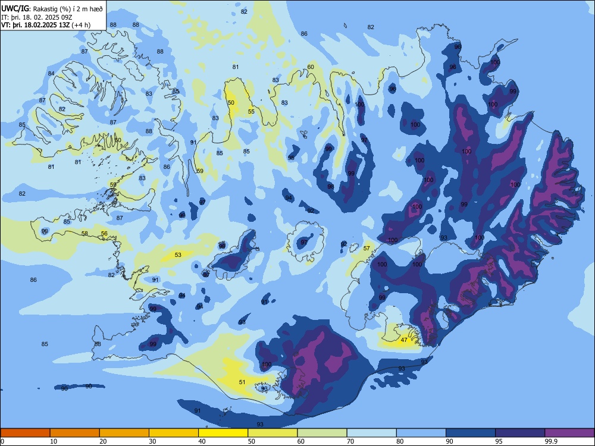Select the light orange 20–30 legend swatch

[x=124, y=433]
